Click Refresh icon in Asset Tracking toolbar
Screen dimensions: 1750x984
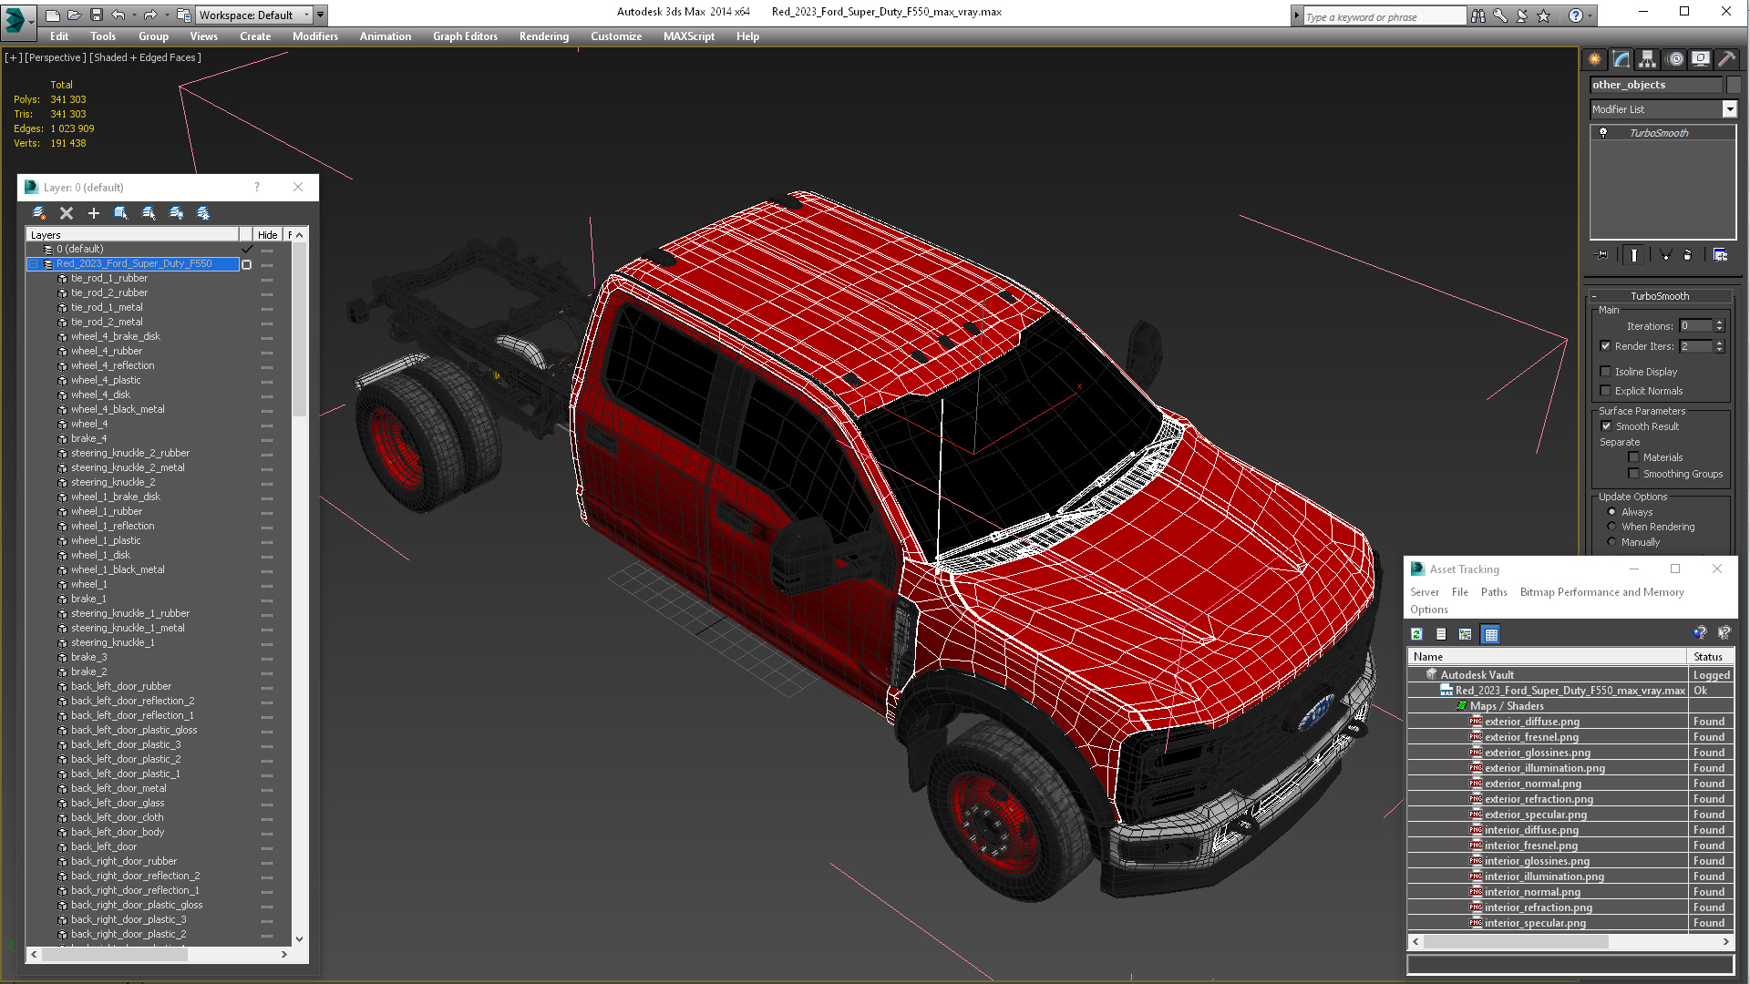(x=1417, y=634)
